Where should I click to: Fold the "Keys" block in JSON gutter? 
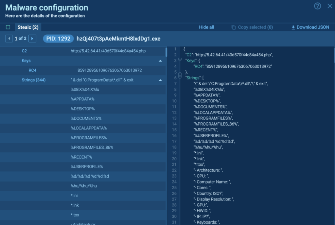(x=180, y=61)
